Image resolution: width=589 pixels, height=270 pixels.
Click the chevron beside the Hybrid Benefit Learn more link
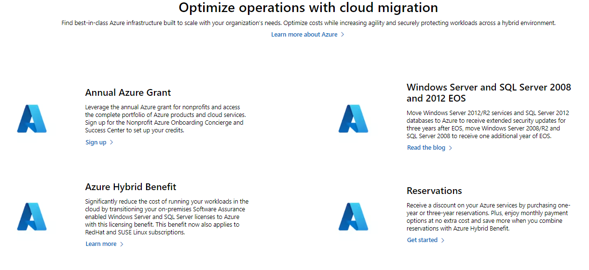[x=122, y=244]
